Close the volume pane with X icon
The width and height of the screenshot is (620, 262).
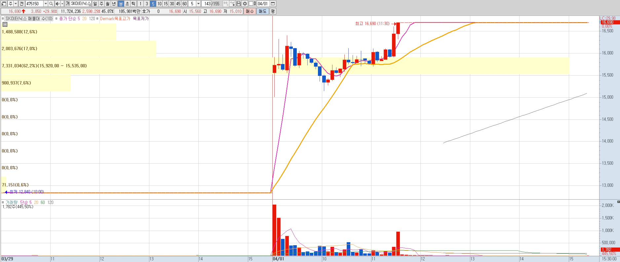click(x=618, y=202)
